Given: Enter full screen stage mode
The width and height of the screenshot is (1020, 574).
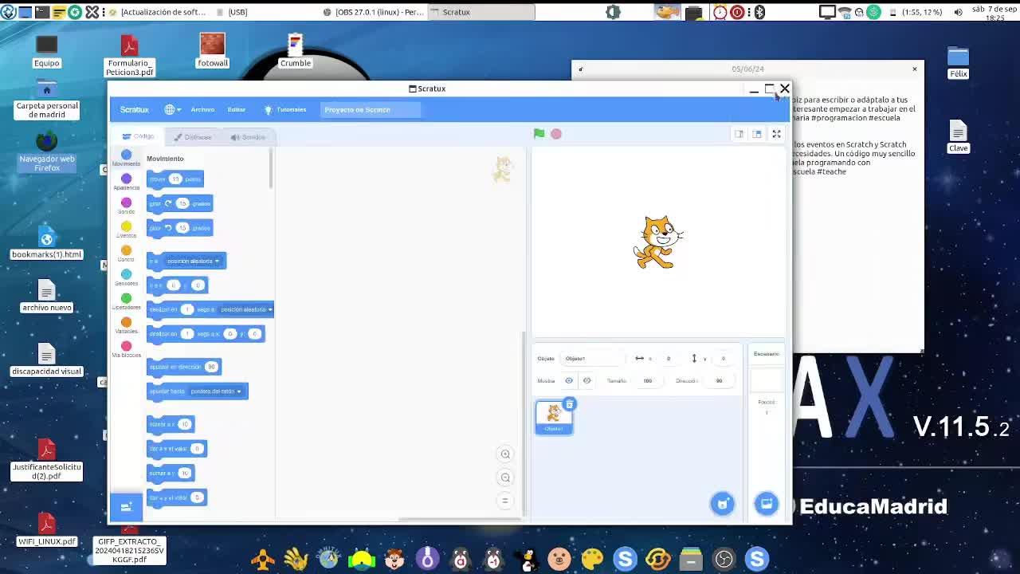Looking at the screenshot, I should [776, 134].
